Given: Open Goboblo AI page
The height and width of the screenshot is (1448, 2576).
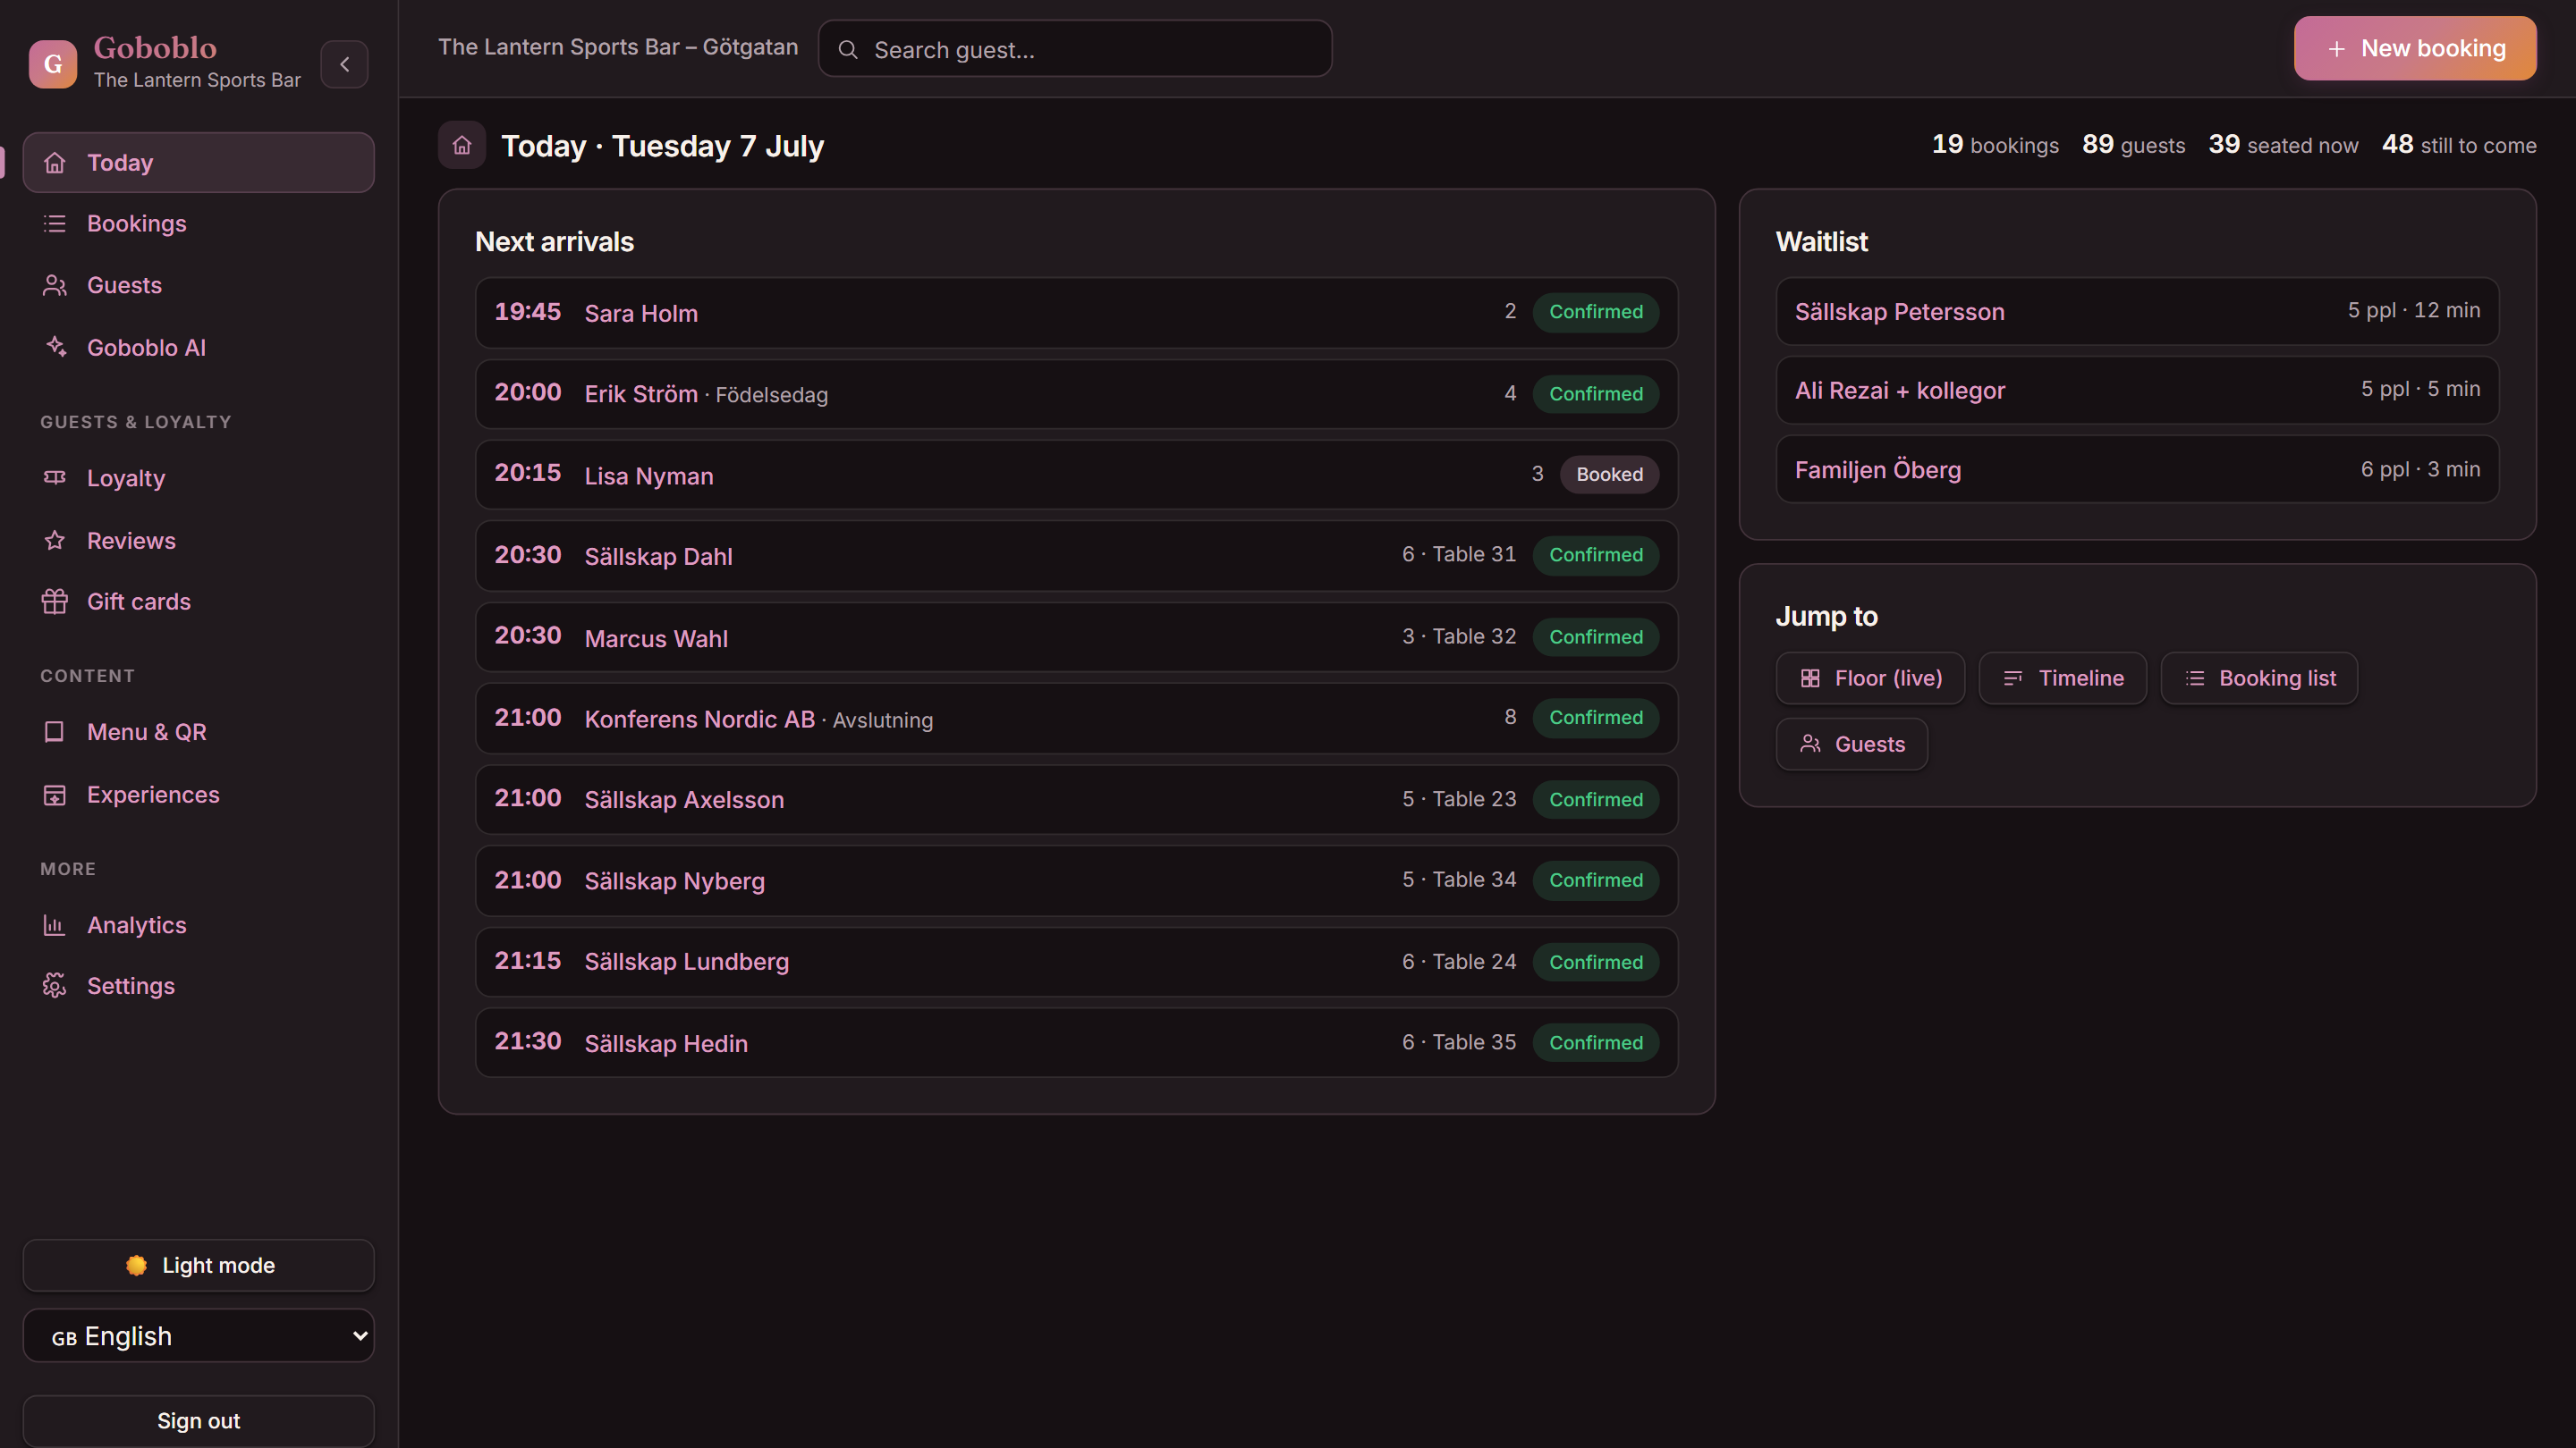Looking at the screenshot, I should [199, 348].
